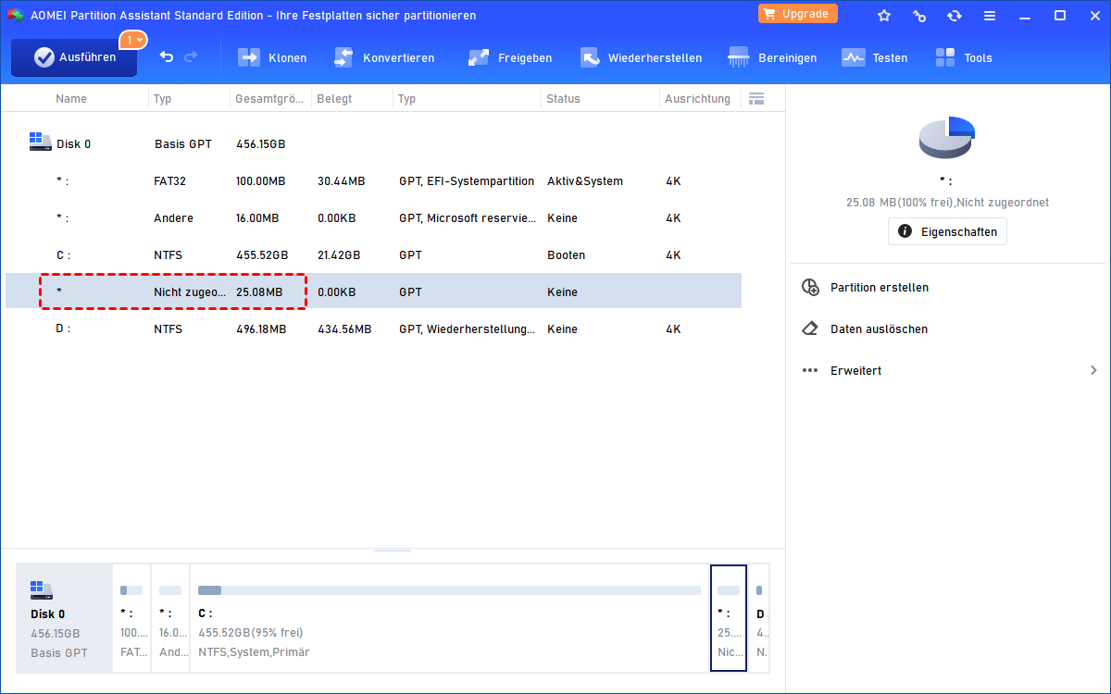Sort by the Name column header

(x=71, y=98)
